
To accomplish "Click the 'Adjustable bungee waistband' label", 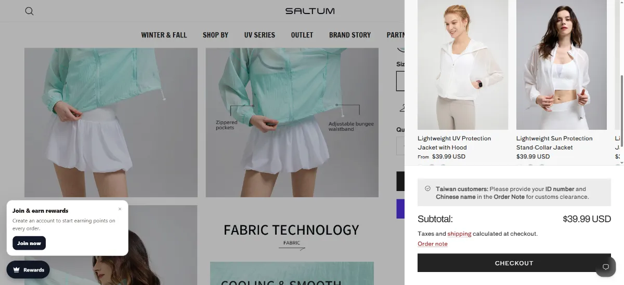I will click(x=351, y=127).
